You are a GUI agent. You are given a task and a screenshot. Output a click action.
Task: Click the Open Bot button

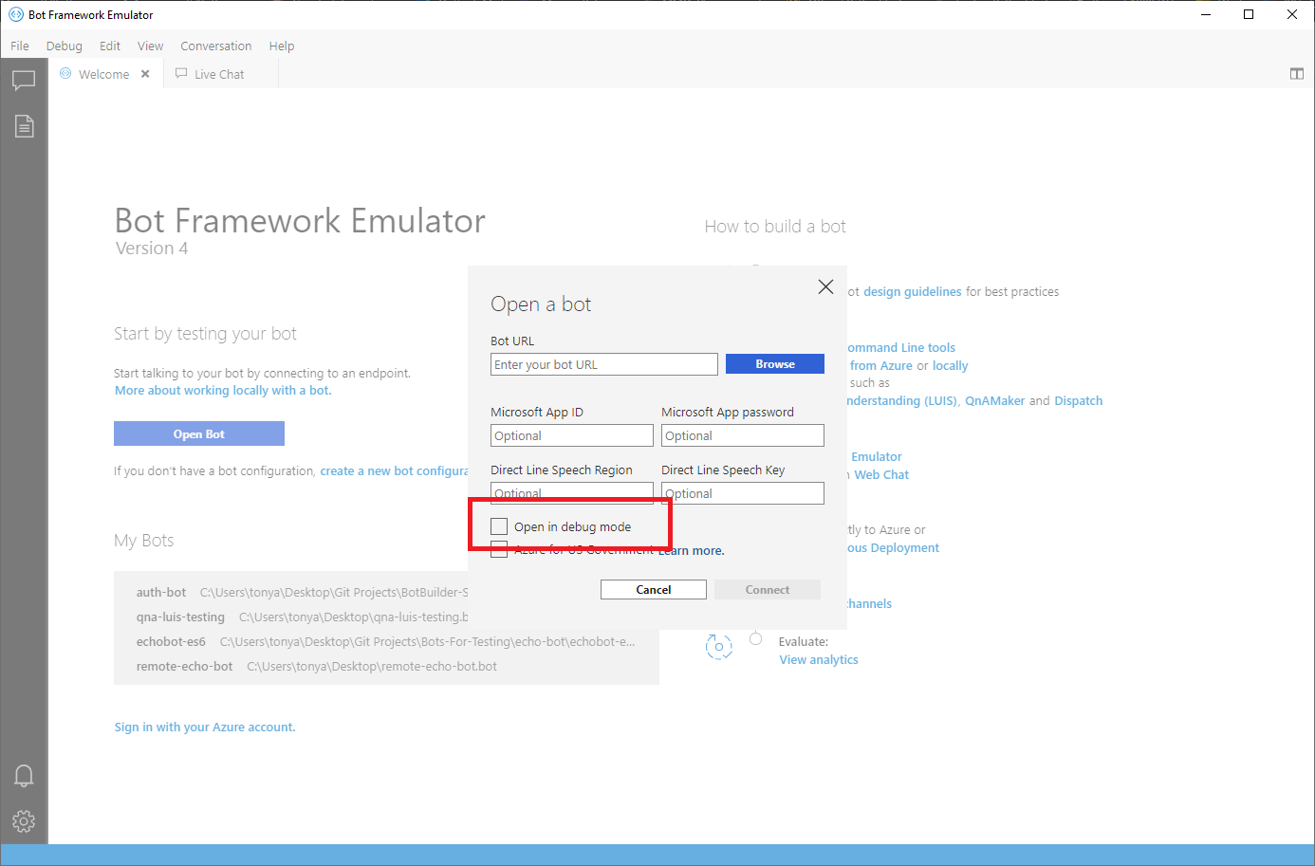point(198,433)
